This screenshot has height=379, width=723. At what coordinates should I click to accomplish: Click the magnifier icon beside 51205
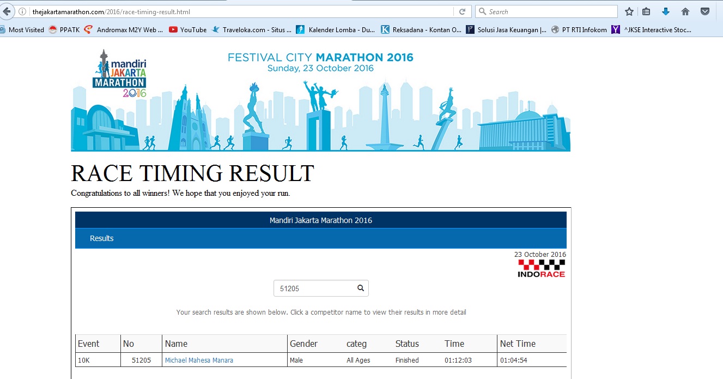361,288
